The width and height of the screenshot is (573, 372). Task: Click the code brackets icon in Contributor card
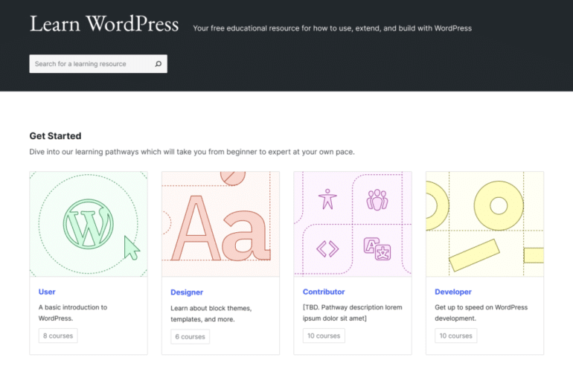point(327,248)
